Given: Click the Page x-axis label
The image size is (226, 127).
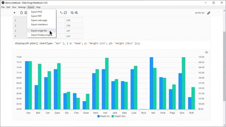Looking at the screenshot, I should pos(172,113).
